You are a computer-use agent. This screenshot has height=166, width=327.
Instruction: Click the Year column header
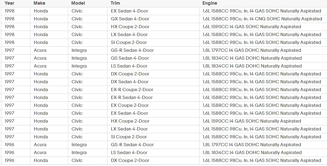10,3
